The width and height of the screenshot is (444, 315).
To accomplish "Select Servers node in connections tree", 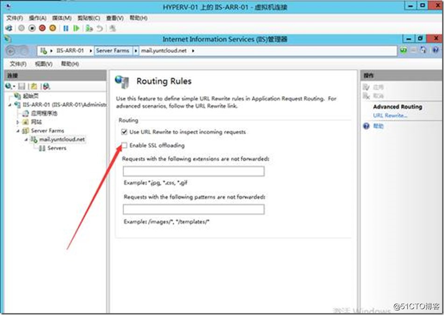I will (56, 148).
